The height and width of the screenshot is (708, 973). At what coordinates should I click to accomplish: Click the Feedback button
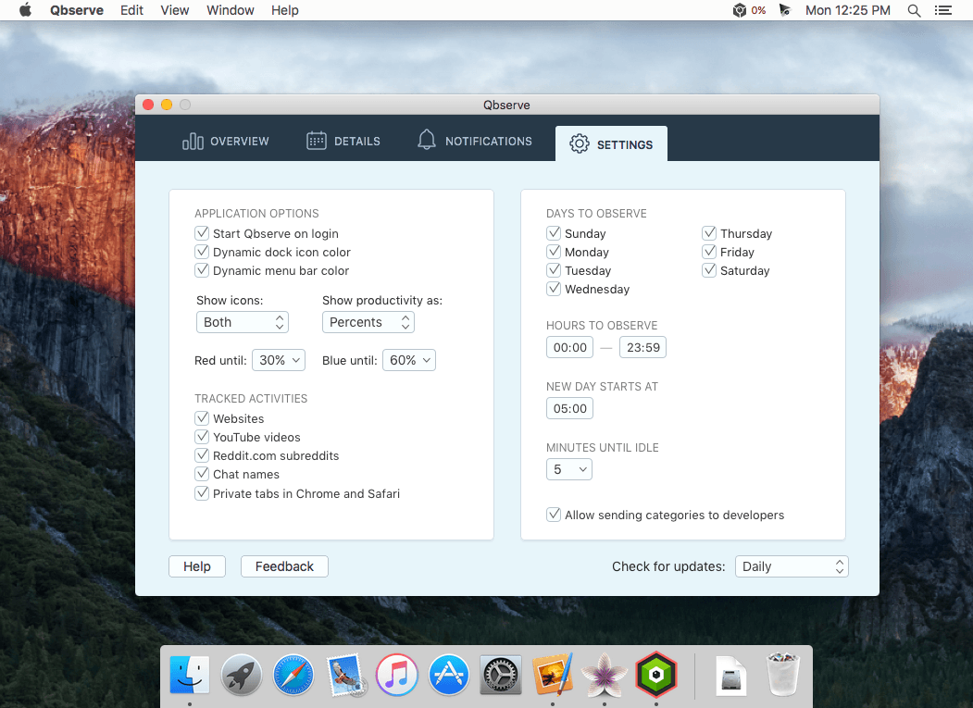coord(284,566)
